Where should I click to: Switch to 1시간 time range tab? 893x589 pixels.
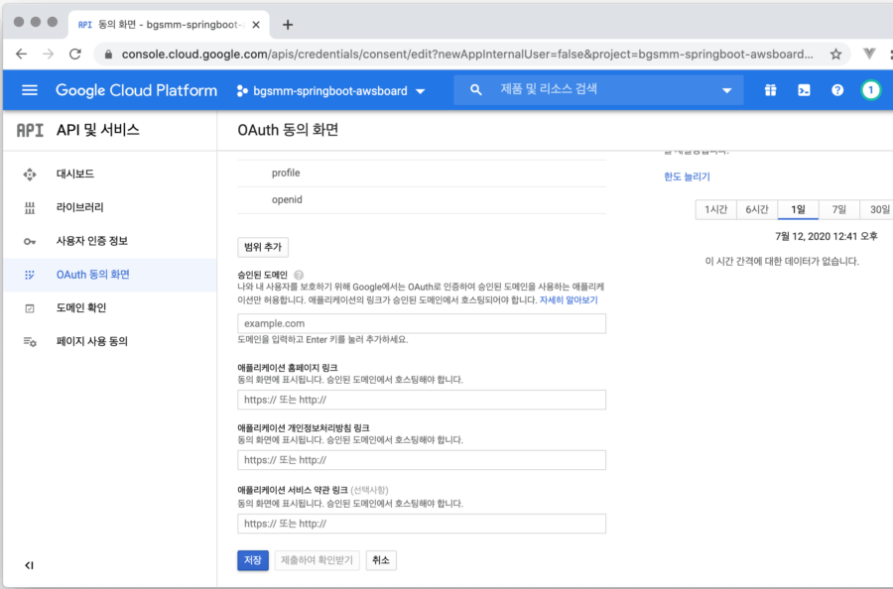click(716, 209)
